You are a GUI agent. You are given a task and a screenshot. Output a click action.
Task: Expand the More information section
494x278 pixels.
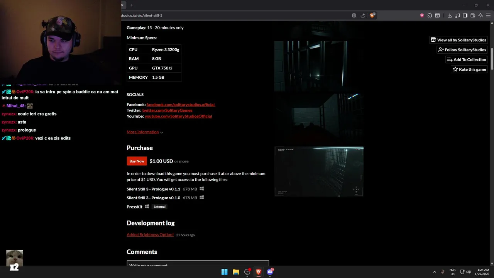point(145,132)
